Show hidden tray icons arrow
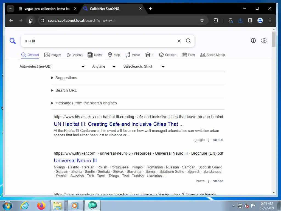 click(233, 206)
